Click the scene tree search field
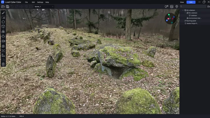This screenshot has height=118, width=210. coord(193,6)
